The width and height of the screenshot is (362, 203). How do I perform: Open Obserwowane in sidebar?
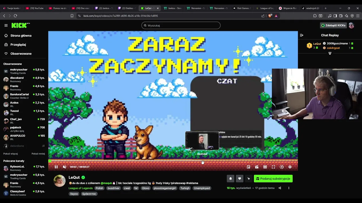(x=18, y=54)
